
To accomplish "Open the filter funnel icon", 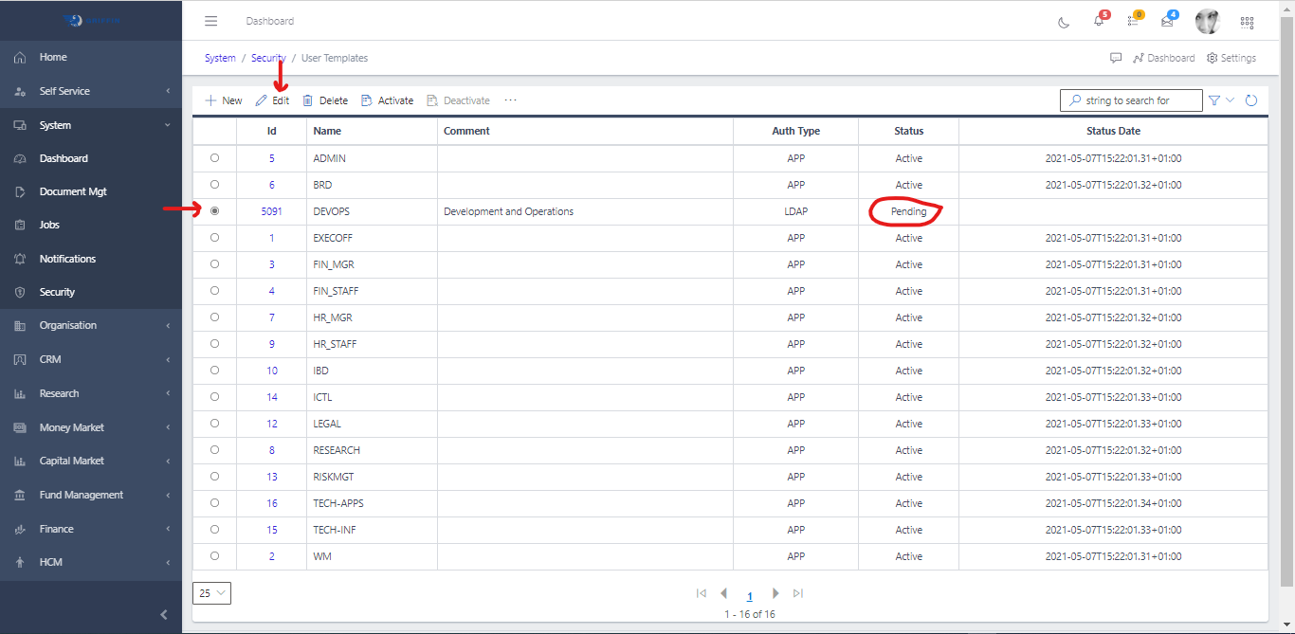I will (1213, 100).
